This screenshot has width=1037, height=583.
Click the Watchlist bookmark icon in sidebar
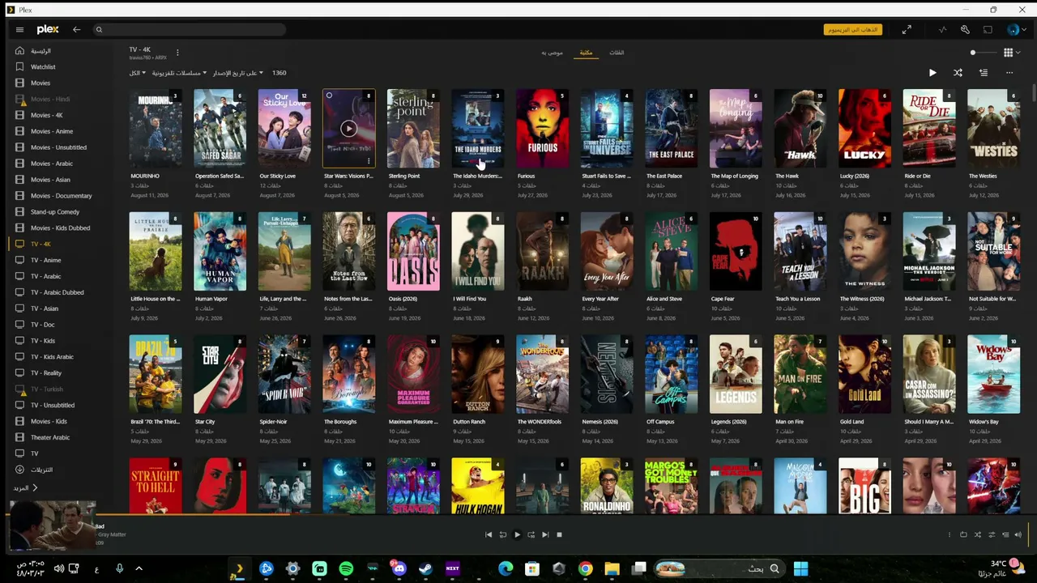(19, 67)
